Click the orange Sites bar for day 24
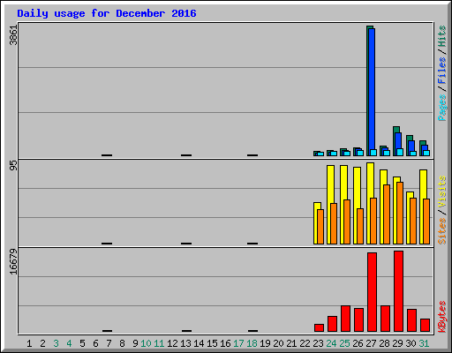The height and width of the screenshot is (353, 452). (x=334, y=223)
